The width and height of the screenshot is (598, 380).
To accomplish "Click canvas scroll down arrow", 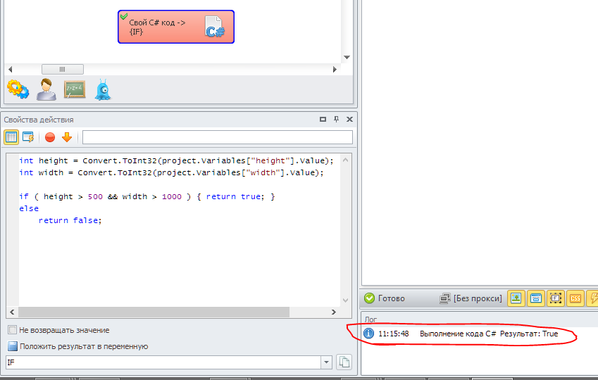I will click(x=347, y=57).
